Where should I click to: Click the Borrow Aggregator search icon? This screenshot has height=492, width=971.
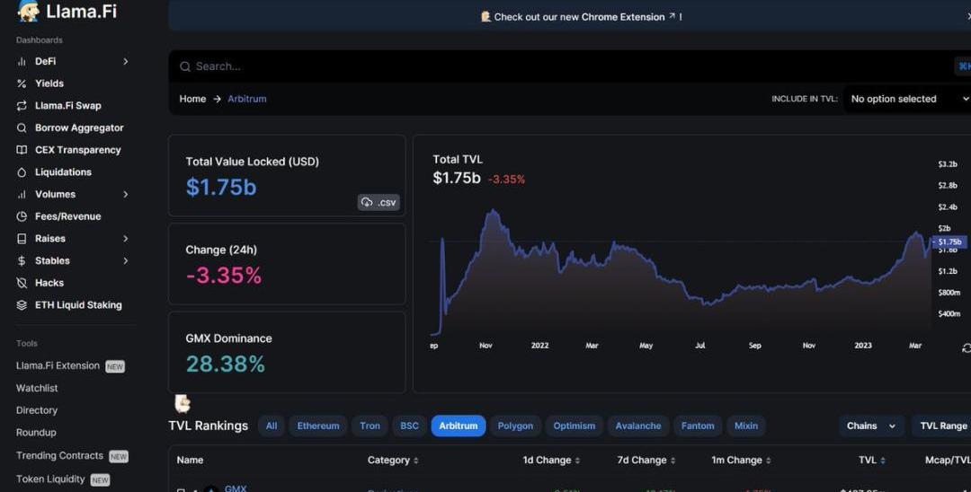coord(22,127)
